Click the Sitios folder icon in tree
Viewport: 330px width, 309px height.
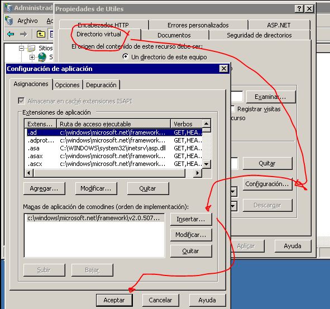(x=31, y=48)
